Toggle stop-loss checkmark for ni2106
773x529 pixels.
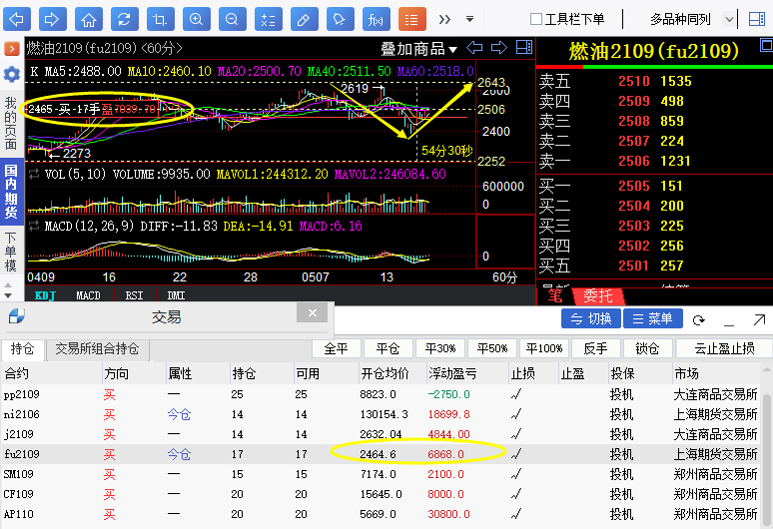tap(516, 414)
